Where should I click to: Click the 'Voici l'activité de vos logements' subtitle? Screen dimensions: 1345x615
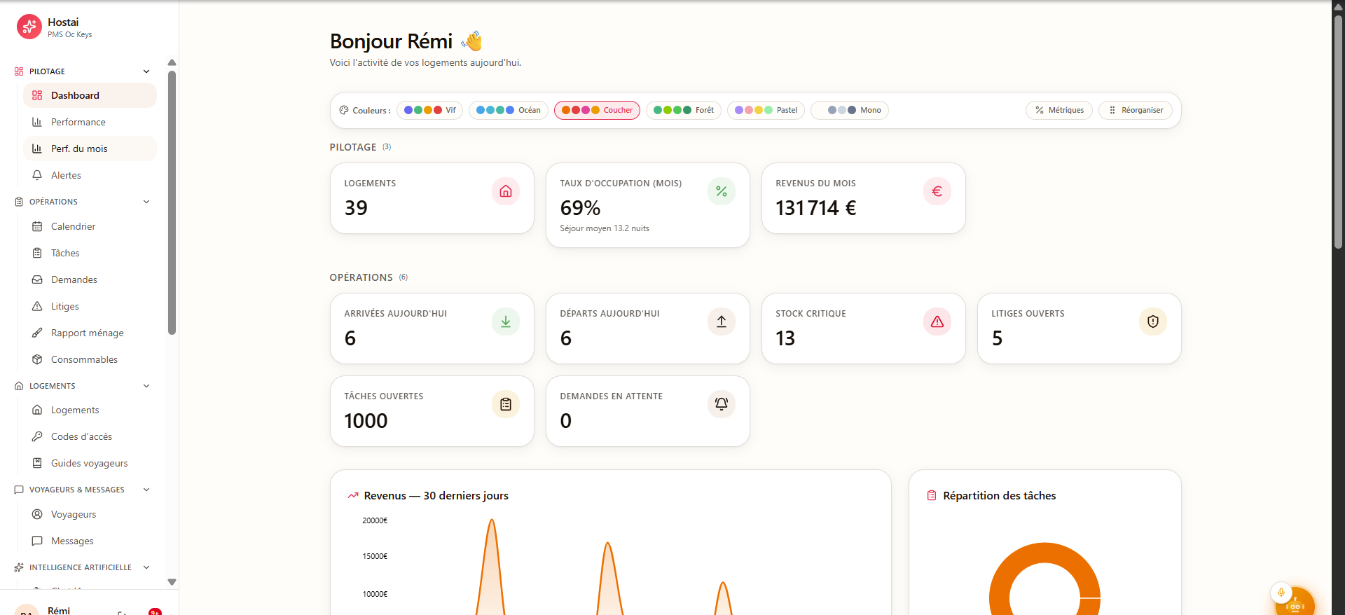coord(425,62)
